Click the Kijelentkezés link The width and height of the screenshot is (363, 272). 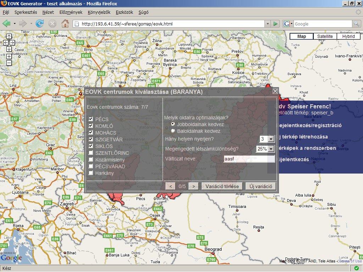[293, 159]
